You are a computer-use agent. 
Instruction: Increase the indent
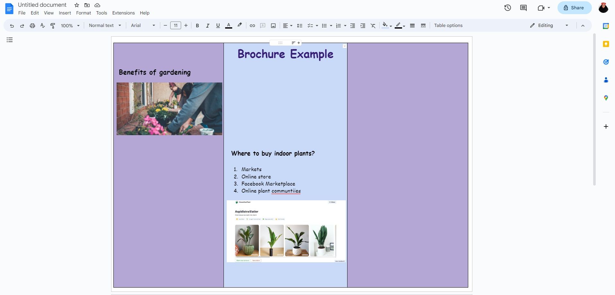coord(363,26)
